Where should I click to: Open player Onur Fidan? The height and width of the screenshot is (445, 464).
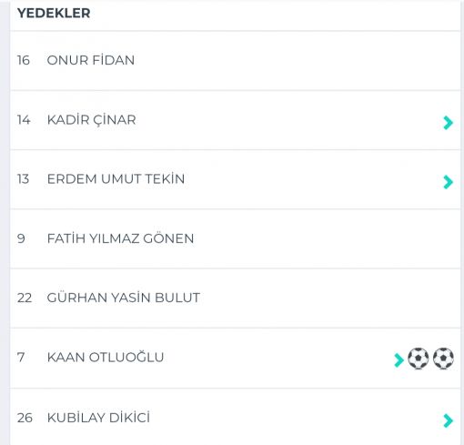tap(91, 60)
